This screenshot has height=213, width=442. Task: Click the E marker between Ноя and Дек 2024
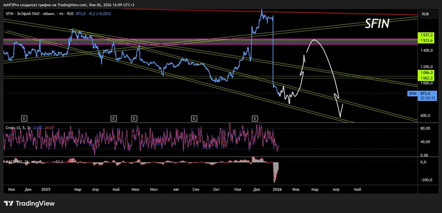(24, 119)
